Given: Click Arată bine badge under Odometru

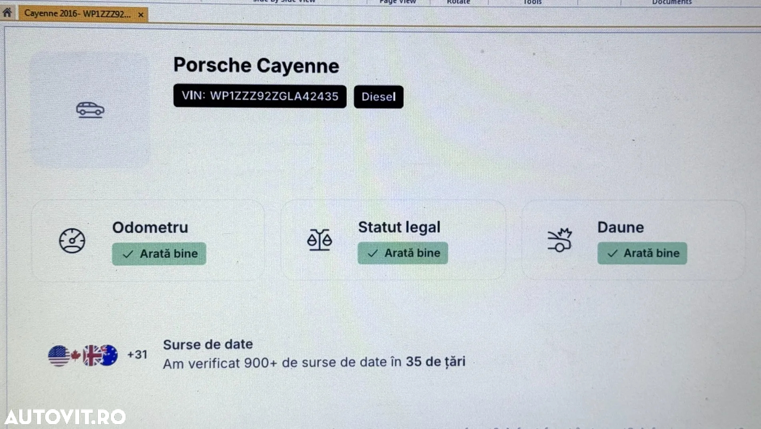Looking at the screenshot, I should (159, 254).
